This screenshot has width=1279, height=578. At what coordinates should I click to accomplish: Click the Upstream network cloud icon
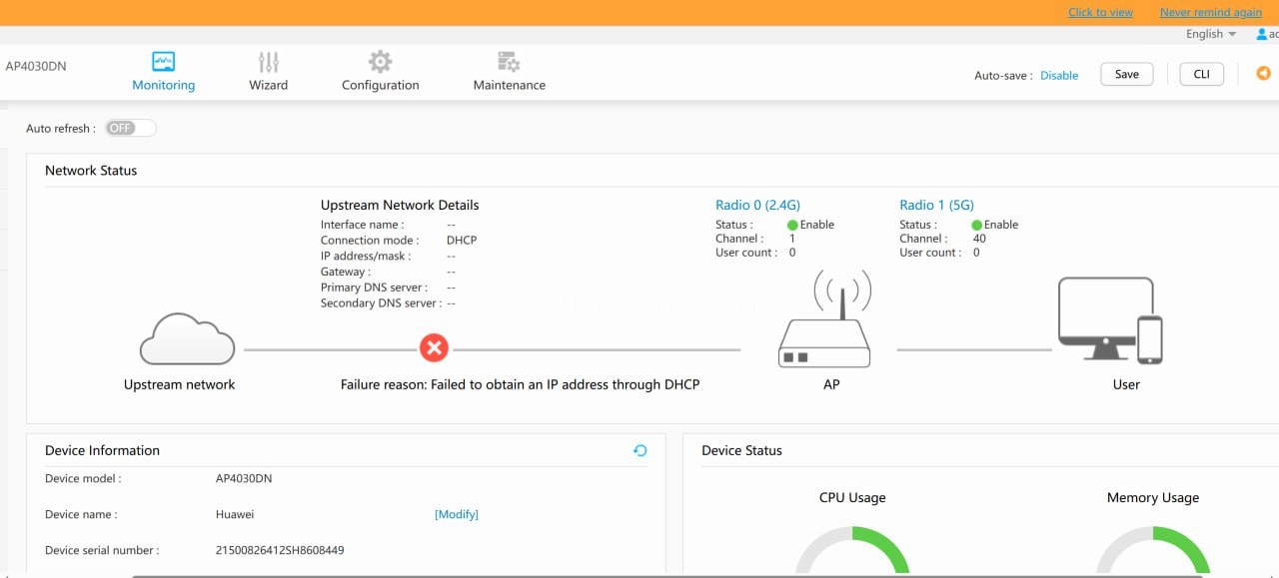(187, 340)
